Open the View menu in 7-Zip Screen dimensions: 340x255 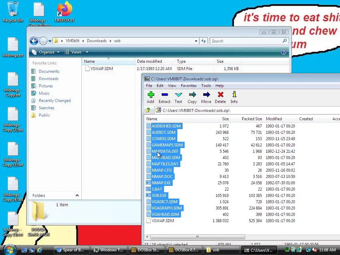(172, 86)
